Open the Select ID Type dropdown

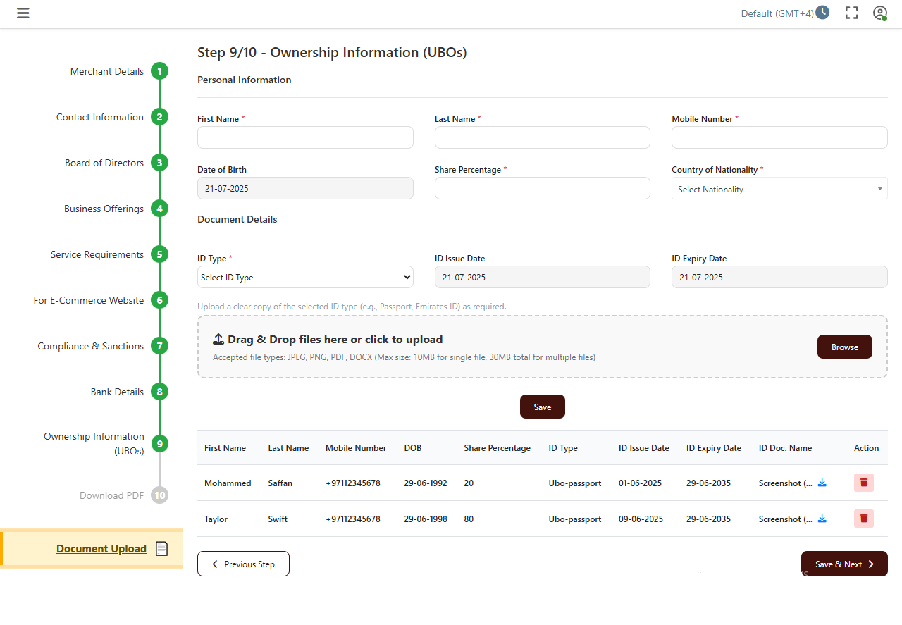click(305, 277)
